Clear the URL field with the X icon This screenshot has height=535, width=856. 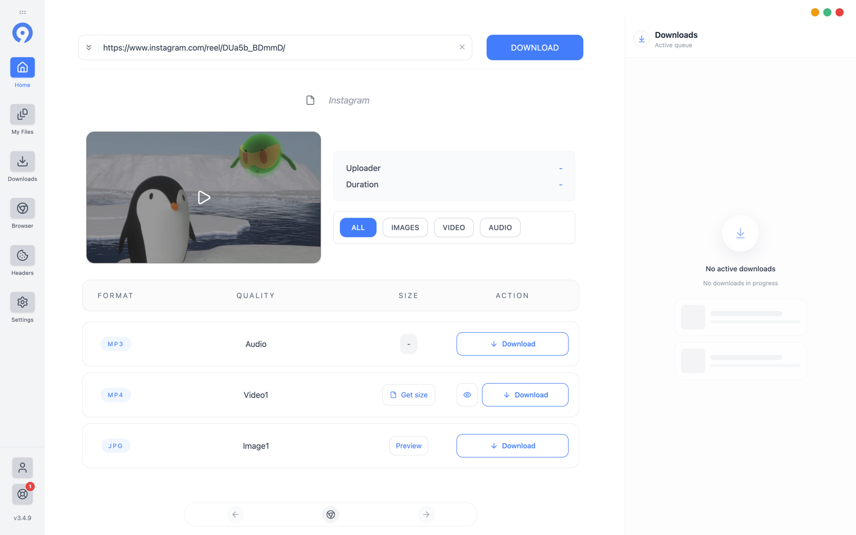coord(462,47)
